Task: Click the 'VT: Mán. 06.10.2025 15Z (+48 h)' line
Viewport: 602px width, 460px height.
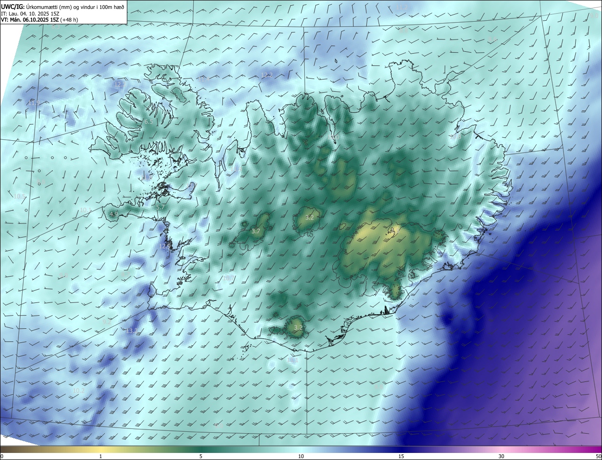Action: 40,20
